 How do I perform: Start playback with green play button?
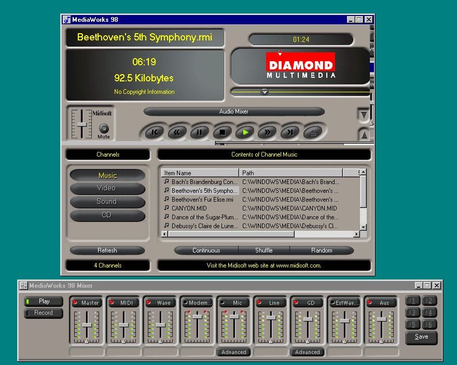245,133
